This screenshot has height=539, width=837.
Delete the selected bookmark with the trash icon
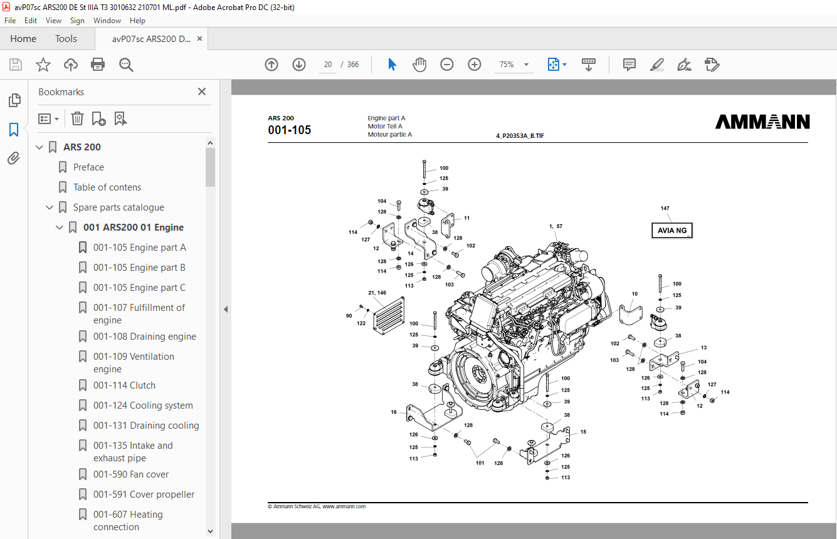pos(77,118)
